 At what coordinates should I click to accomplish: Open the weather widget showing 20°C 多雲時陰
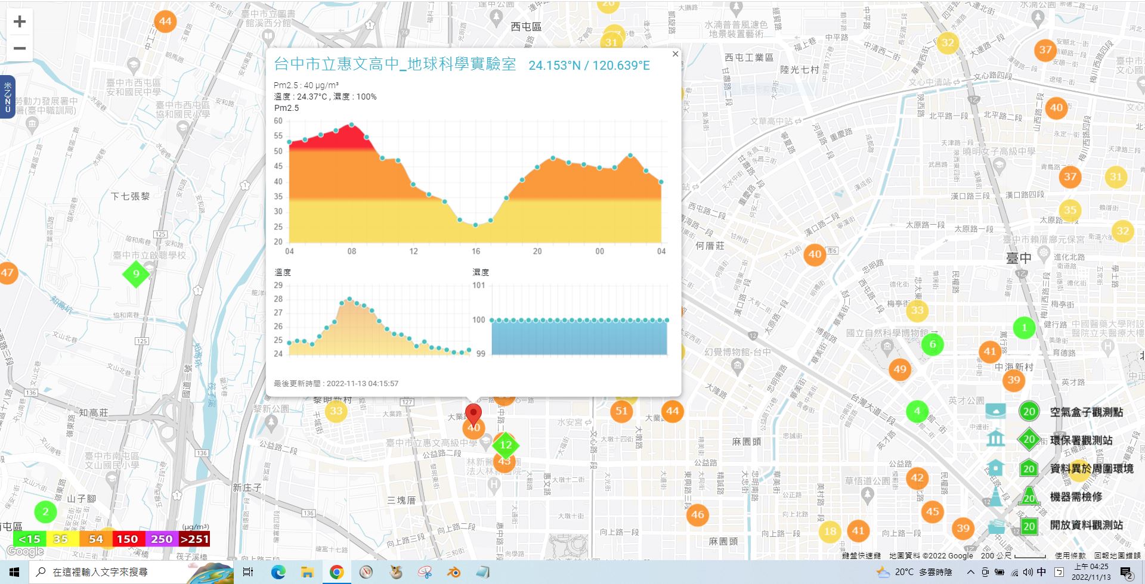[914, 572]
